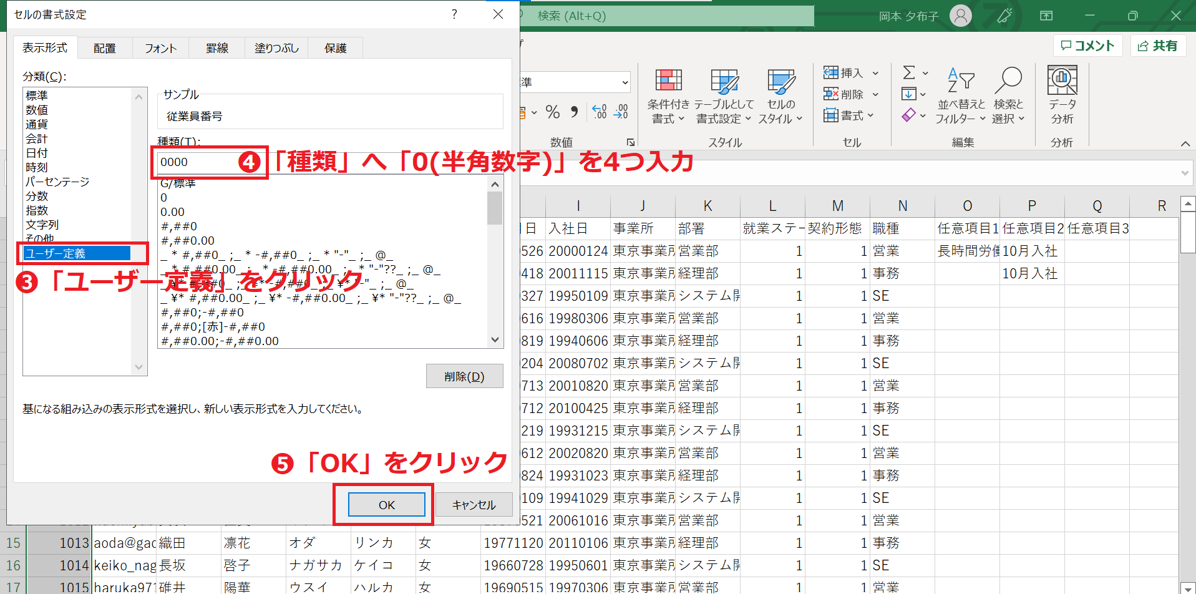1196x594 pixels.
Task: Switch to the フォント tab
Action: click(x=160, y=47)
